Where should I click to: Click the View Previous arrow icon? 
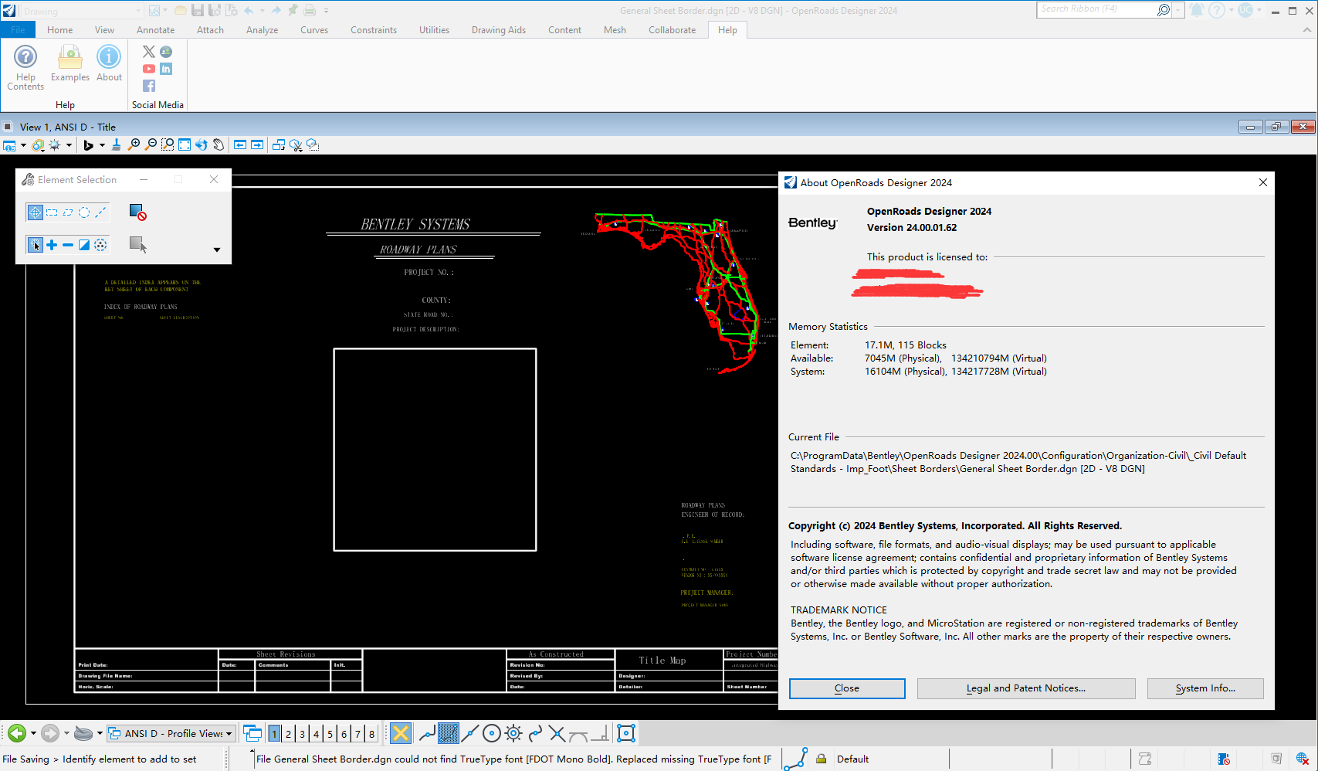(x=240, y=144)
